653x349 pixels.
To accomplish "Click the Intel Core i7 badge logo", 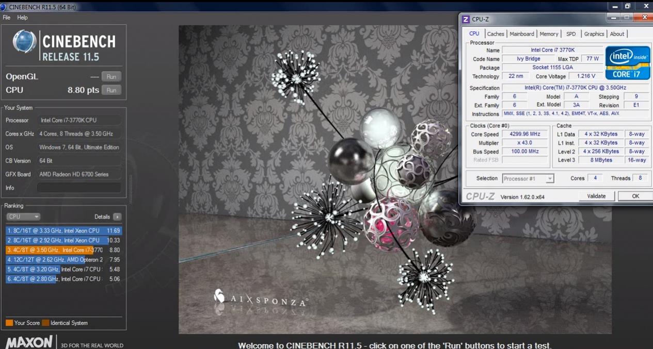I will tap(628, 62).
